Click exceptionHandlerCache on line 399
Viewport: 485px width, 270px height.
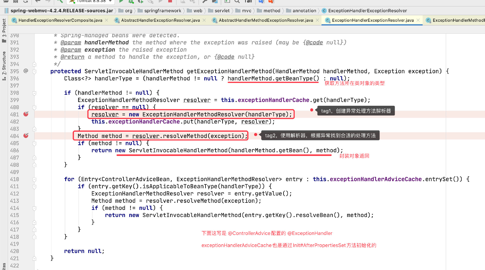[273, 100]
